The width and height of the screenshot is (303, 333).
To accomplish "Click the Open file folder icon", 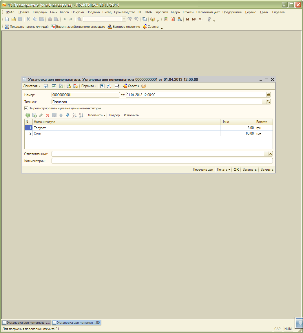I will point(14,19).
